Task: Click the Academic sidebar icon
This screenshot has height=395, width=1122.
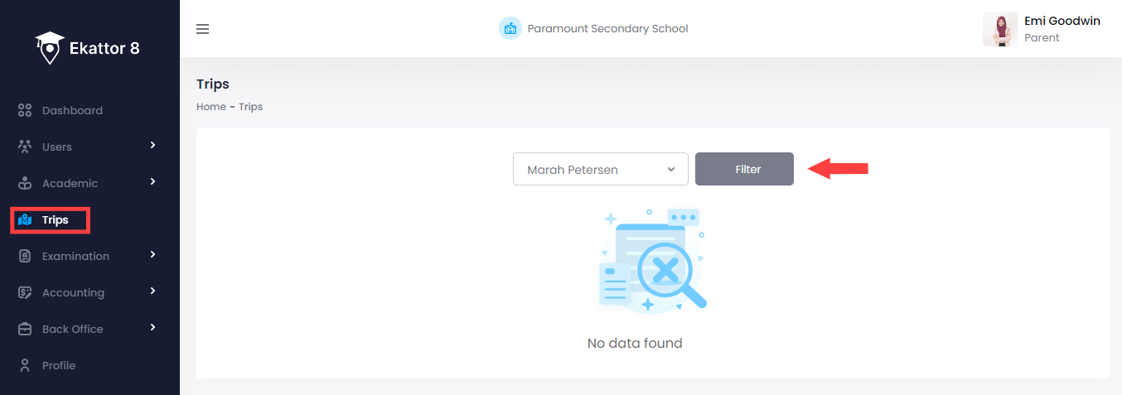Action: pos(25,183)
